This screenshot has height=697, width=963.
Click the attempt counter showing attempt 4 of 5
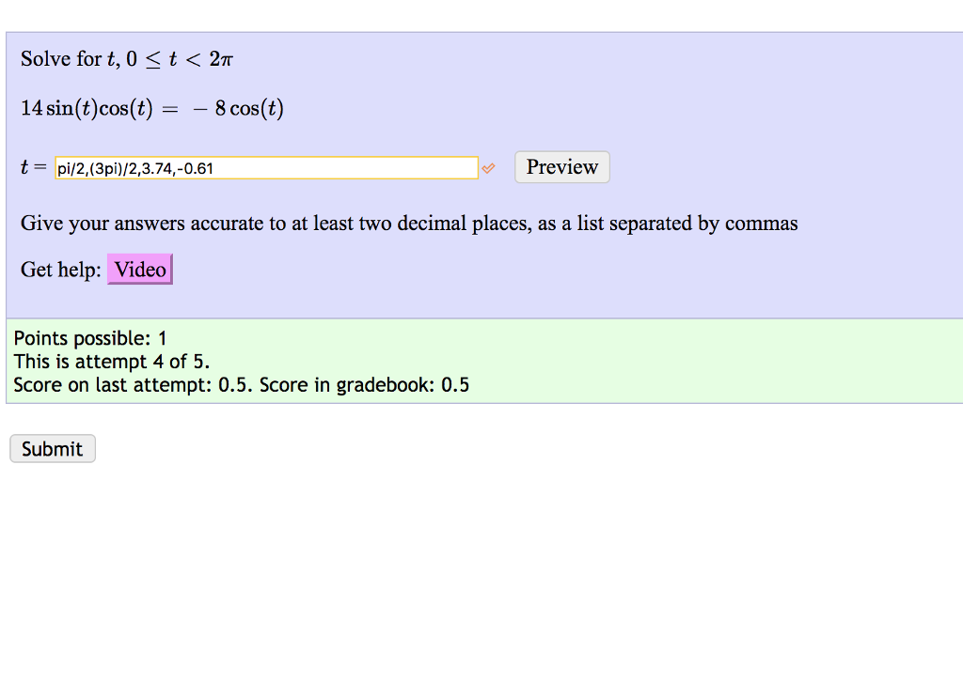tap(111, 362)
